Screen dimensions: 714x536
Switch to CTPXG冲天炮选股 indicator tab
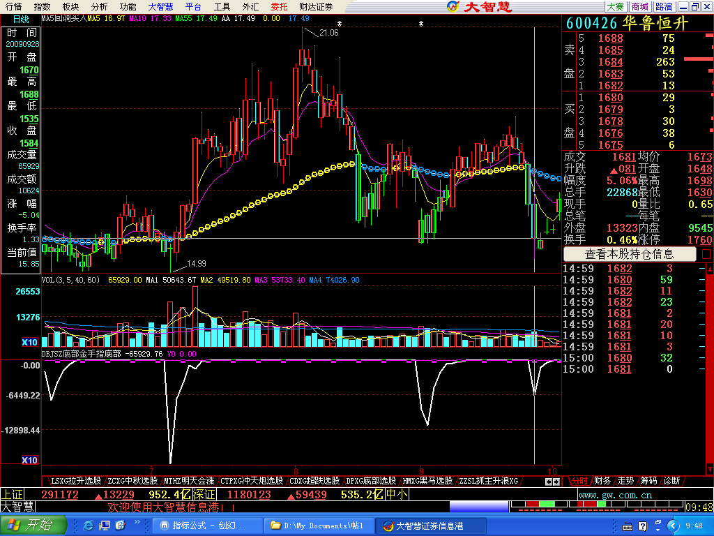(251, 481)
